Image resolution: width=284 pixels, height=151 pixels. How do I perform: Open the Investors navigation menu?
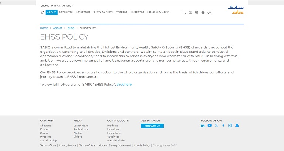pyautogui.click(x=137, y=13)
